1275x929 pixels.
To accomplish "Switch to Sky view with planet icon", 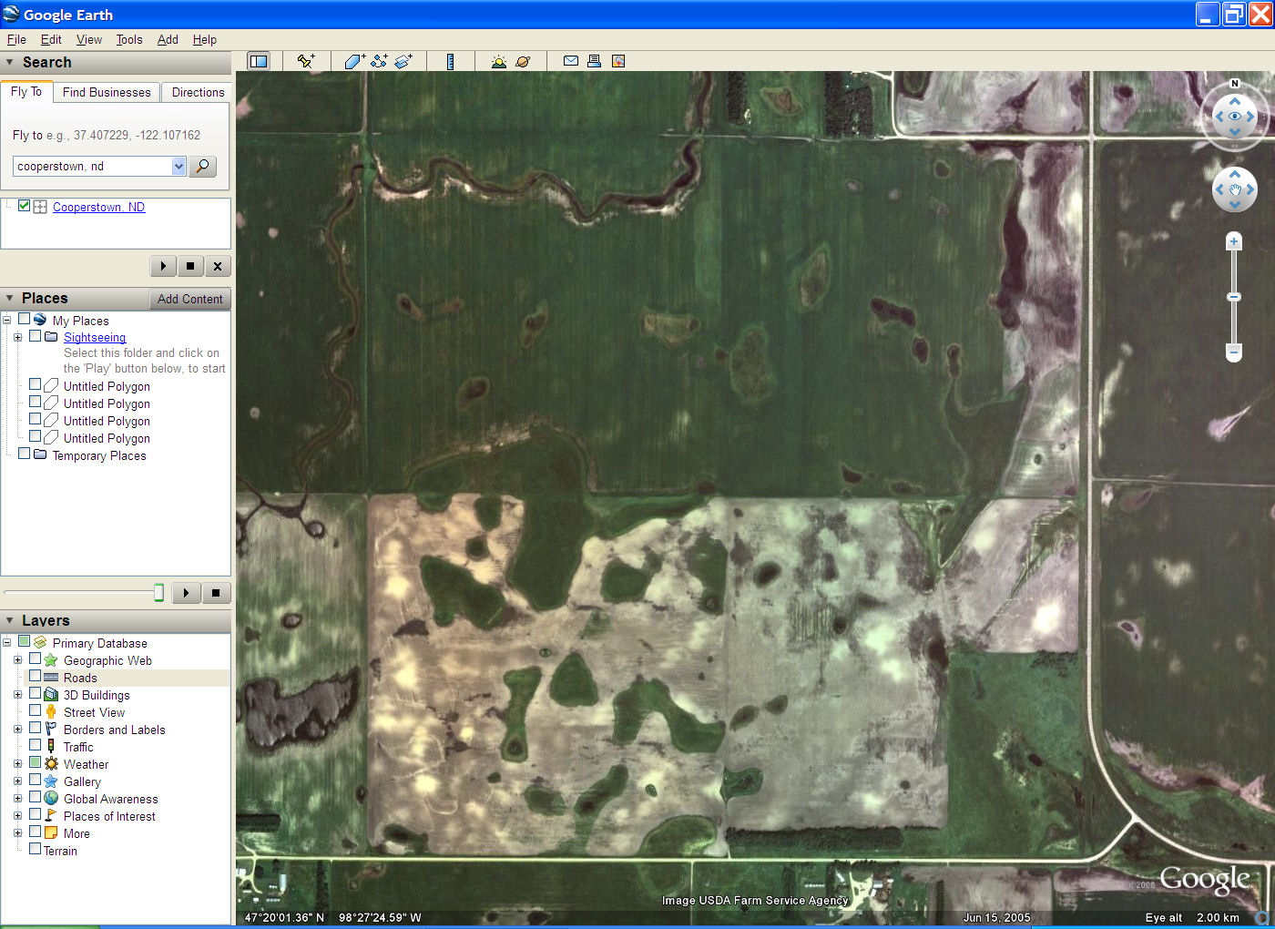I will point(523,61).
